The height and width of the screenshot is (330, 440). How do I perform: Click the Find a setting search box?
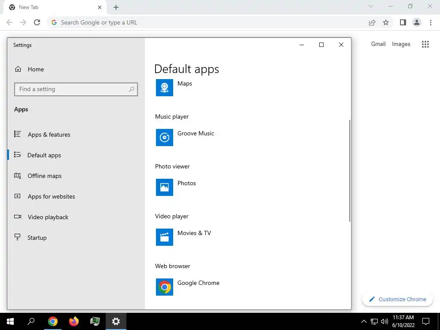coord(76,89)
